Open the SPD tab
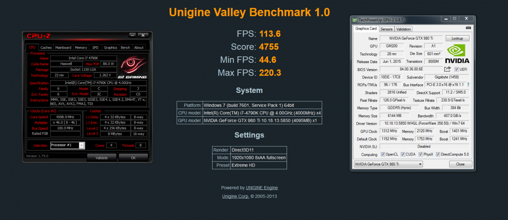 [95, 47]
